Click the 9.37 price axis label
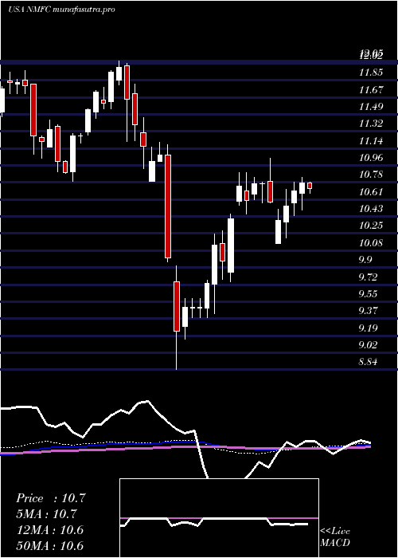 (368, 311)
